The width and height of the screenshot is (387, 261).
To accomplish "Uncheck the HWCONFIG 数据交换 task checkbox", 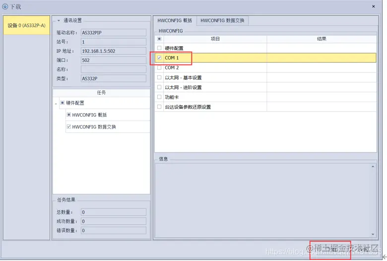I will tap(69, 127).
